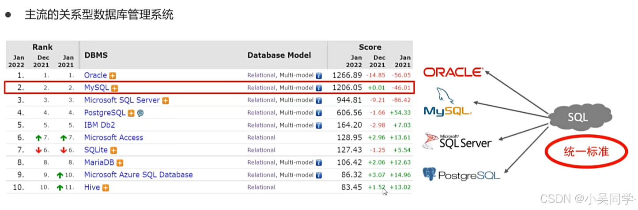The height and width of the screenshot is (210, 638).
Task: Click the Database Model column header
Action: 279,55
